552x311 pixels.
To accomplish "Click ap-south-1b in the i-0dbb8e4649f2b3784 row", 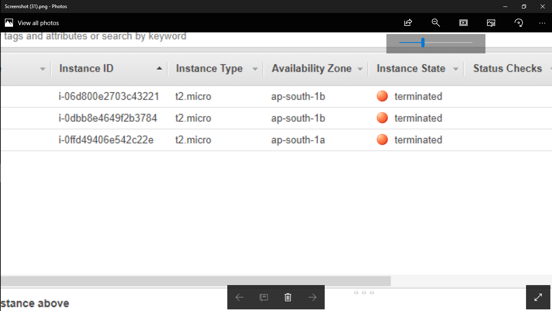I will [298, 118].
